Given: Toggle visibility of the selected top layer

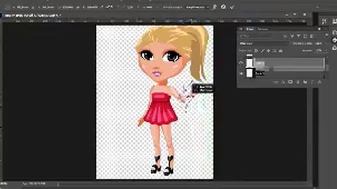Looking at the screenshot, I should coord(241,63).
